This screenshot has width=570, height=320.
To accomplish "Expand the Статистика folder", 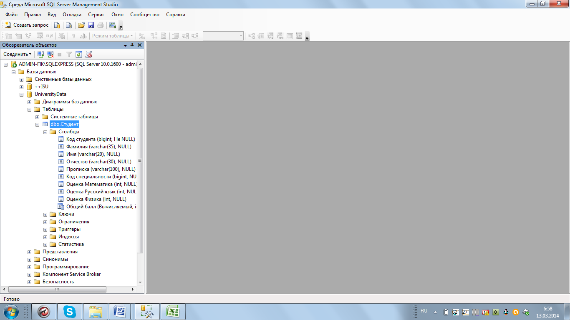I will (45, 245).
